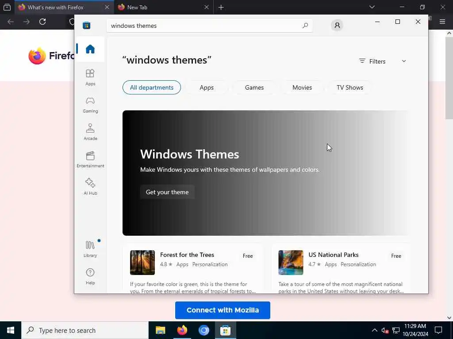Open the Library in Store sidebar
Image resolution: width=453 pixels, height=339 pixels.
90,249
